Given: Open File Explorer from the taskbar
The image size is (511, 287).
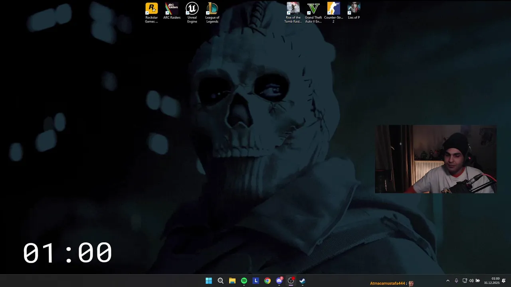Looking at the screenshot, I should pos(232,281).
